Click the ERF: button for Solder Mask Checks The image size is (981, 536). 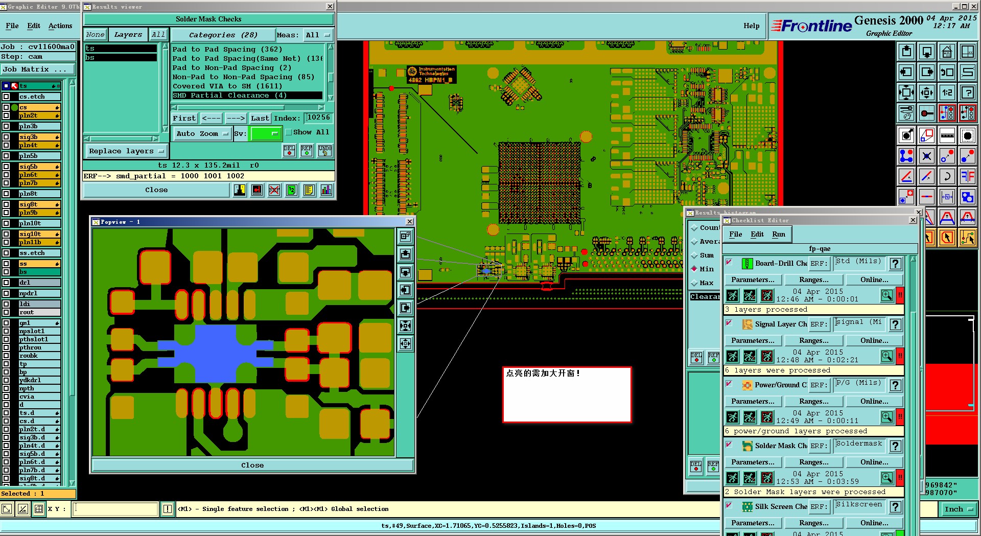click(x=818, y=446)
